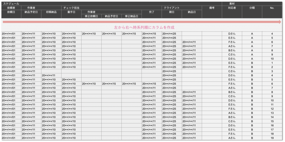Screen dimensions: 285x142
Task: Select the 備考 column header
Action: (x=212, y=12)
